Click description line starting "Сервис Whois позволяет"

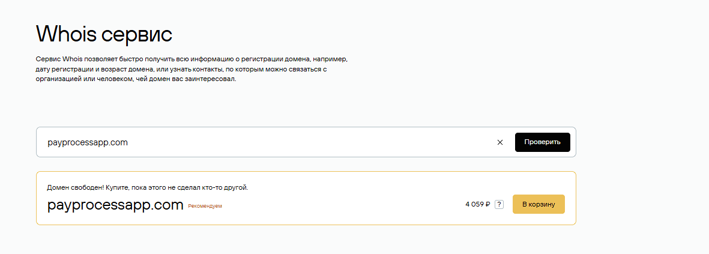[x=191, y=61]
